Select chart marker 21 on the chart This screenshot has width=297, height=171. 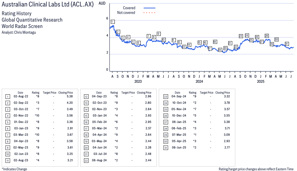[230, 43]
